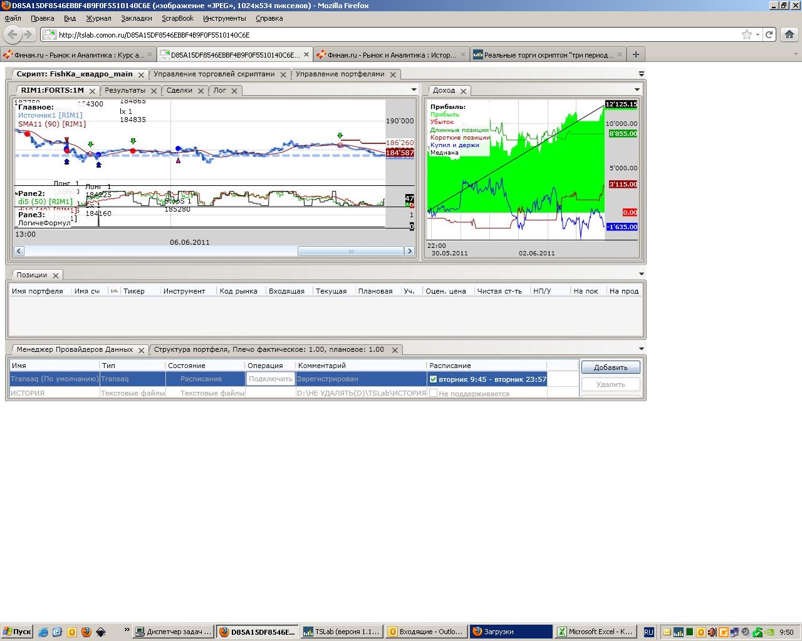Bookmark page with the star icon
The height and width of the screenshot is (641, 802).
coord(746,34)
